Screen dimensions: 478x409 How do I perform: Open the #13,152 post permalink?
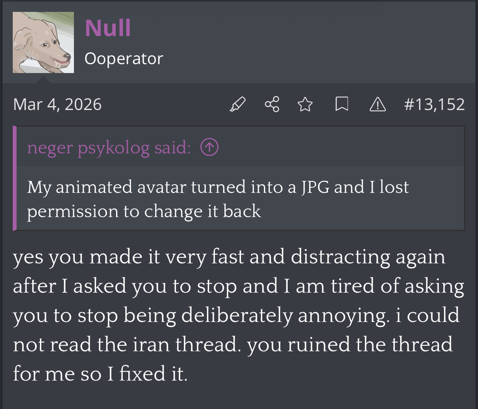(434, 104)
